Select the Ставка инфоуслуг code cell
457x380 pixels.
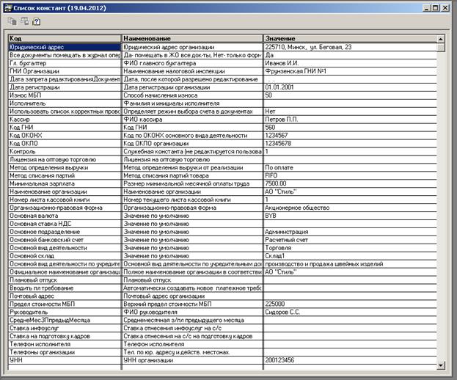(x=65, y=328)
